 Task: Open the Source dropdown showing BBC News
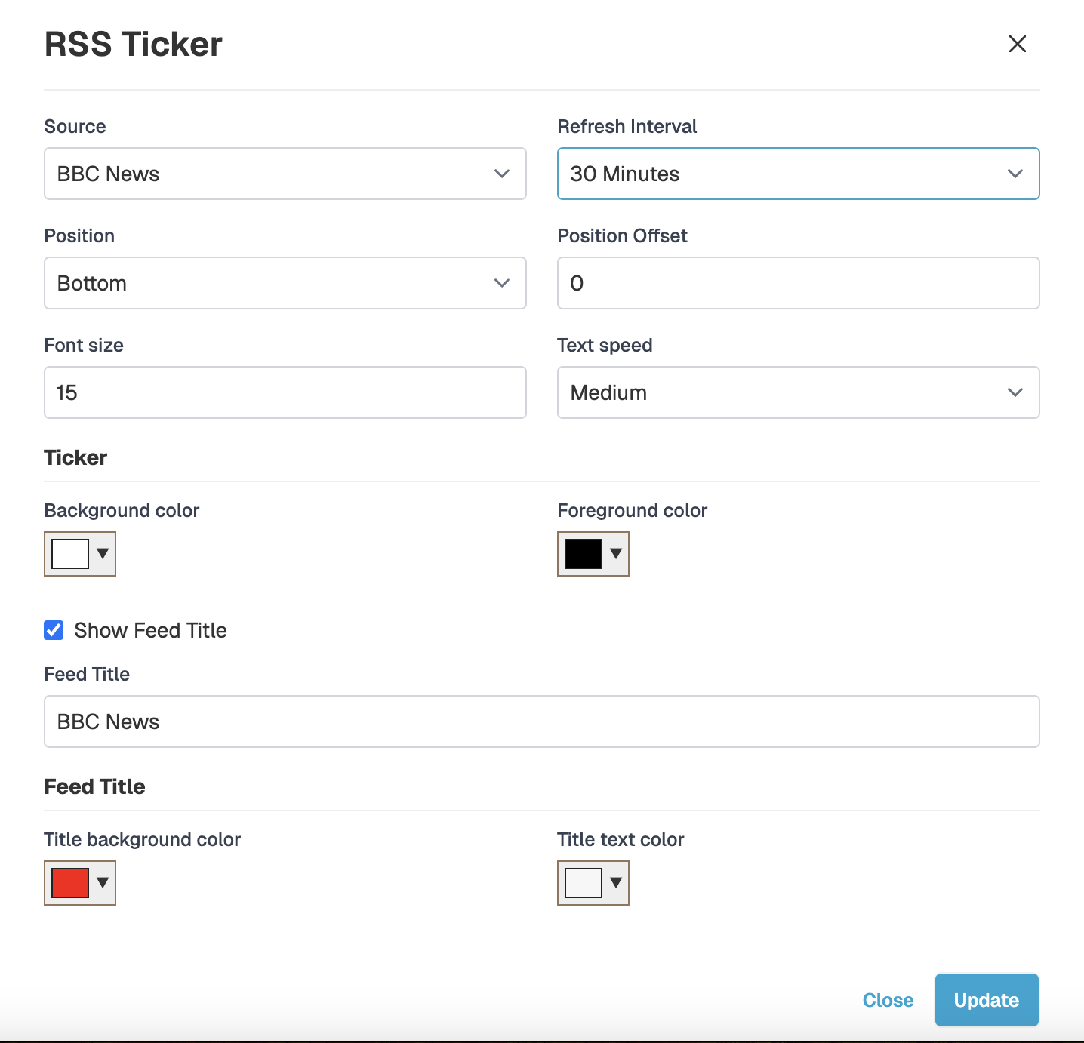[285, 174]
